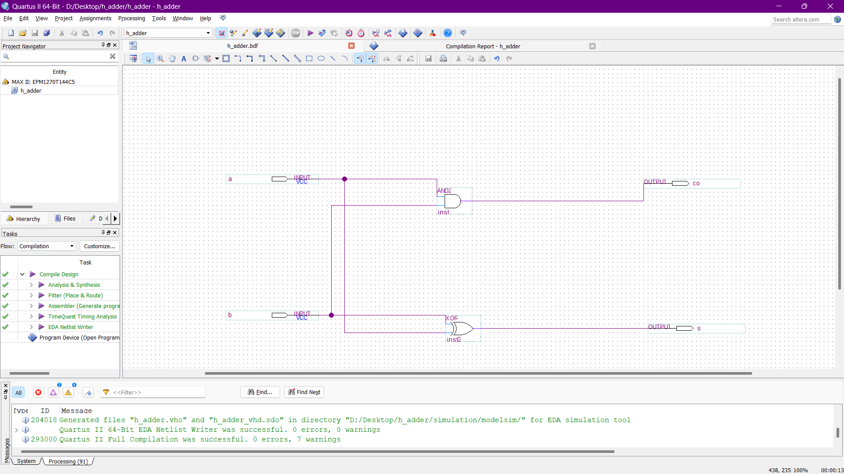Select the h_adder entity in Project Navigator

(x=31, y=90)
